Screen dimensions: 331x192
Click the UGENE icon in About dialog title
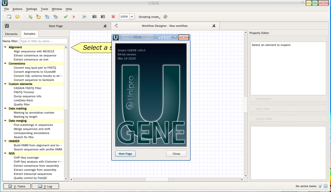coord(116,38)
